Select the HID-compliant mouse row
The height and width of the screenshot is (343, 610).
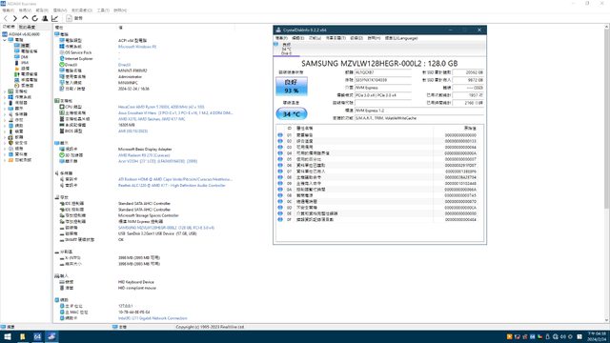[137, 288]
